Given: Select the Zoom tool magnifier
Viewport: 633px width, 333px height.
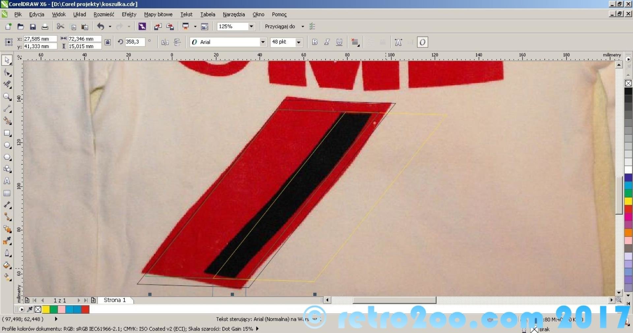Looking at the screenshot, I should pyautogui.click(x=7, y=96).
